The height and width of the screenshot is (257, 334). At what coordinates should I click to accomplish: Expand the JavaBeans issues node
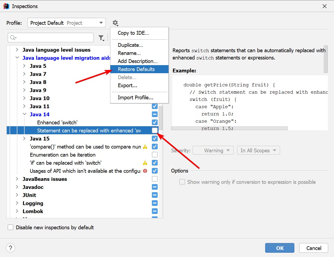coord(17,179)
